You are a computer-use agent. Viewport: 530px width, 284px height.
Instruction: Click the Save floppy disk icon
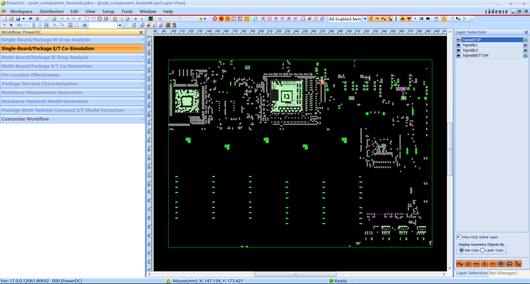tap(18, 19)
